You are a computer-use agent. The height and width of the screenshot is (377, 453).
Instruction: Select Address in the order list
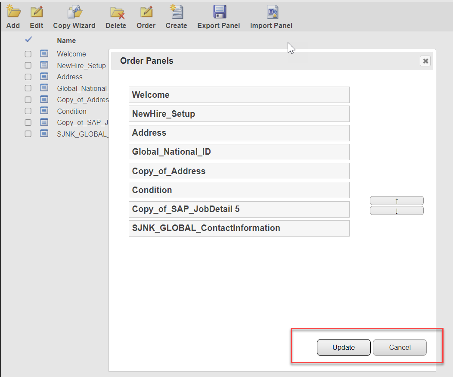[x=239, y=133]
